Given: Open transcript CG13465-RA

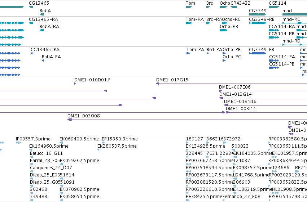Looking at the screenshot, I should (43, 19).
